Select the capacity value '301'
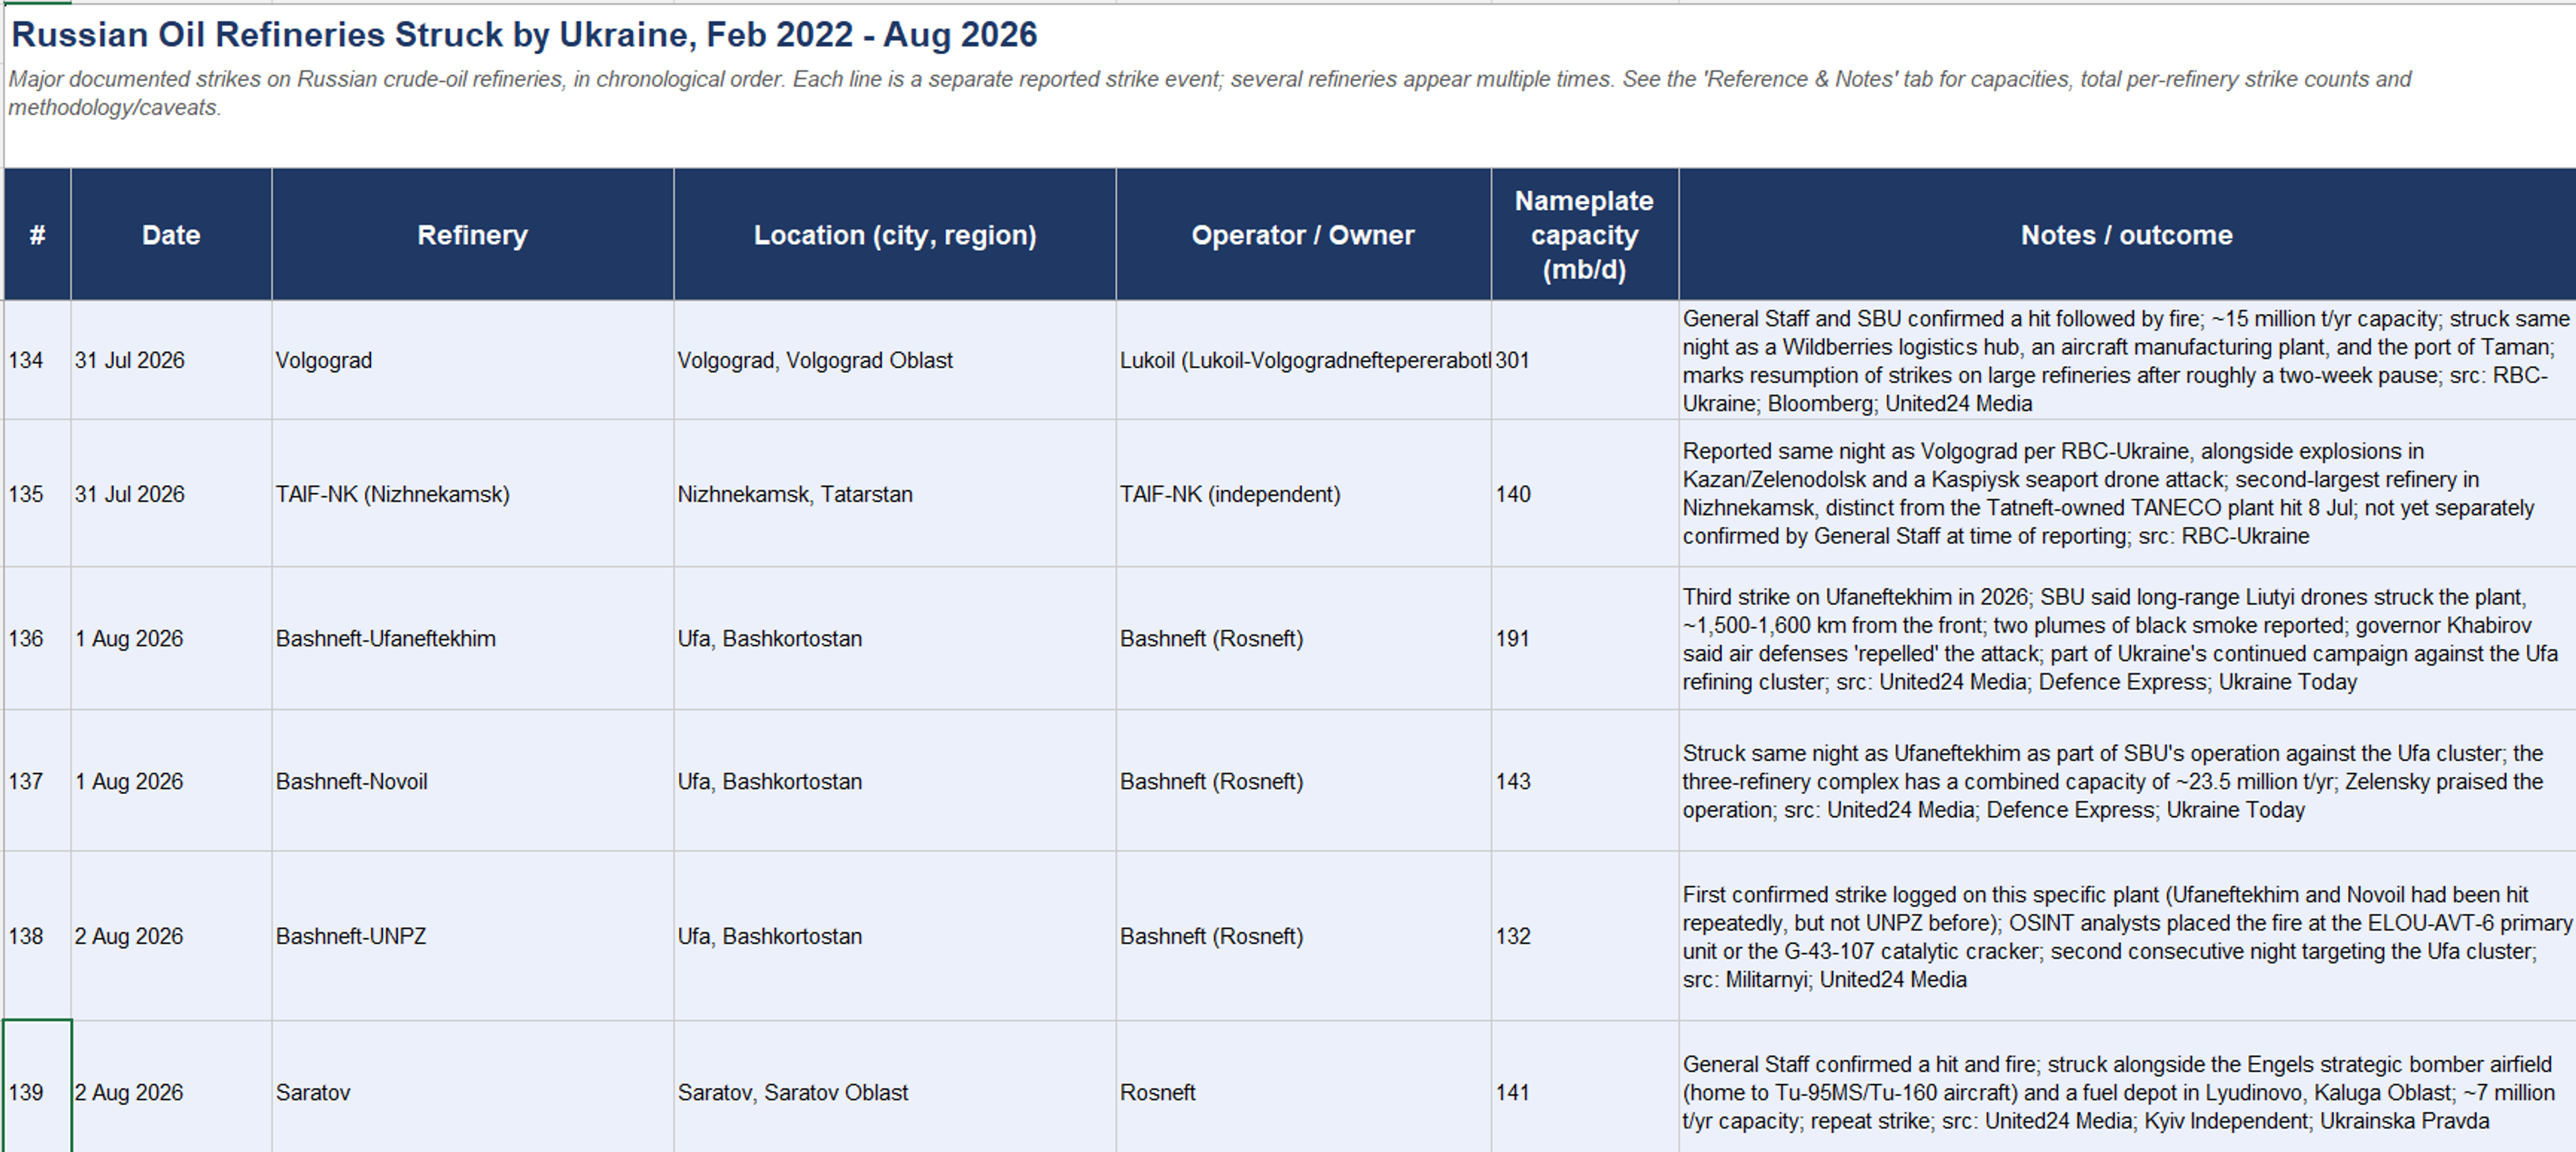 click(x=1585, y=360)
